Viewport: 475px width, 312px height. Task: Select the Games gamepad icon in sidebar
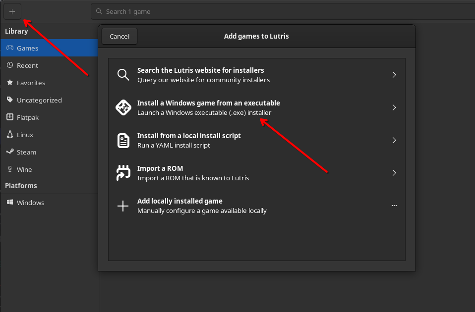click(x=10, y=48)
